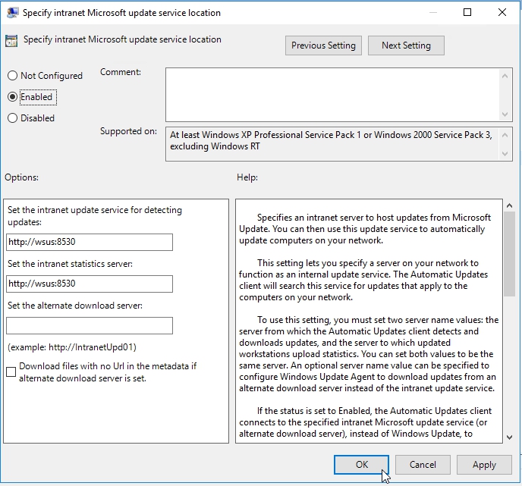Select the Disabled radio button

(x=12, y=118)
